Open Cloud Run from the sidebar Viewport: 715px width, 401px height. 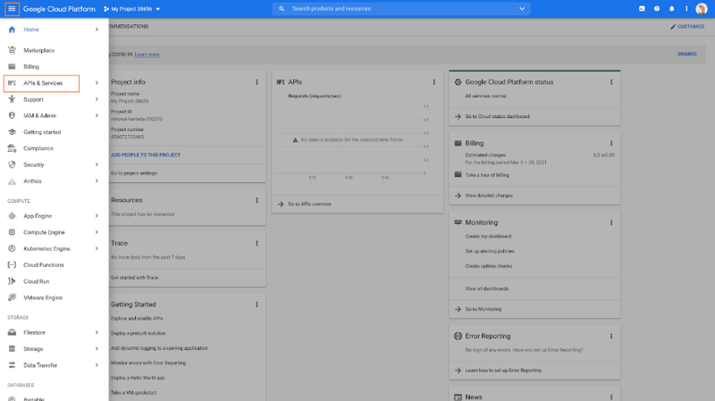(36, 281)
